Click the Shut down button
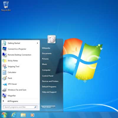 47,107
